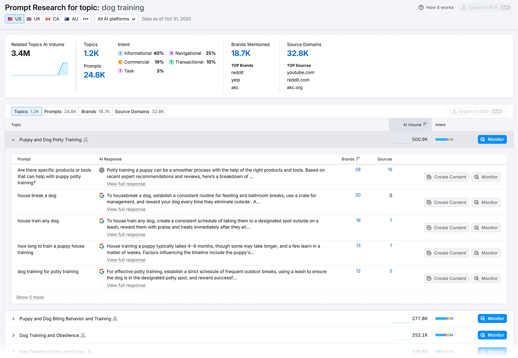This screenshot has width=518, height=358.
Task: Open the full response for house train any dog
Action: pyautogui.click(x=126, y=234)
